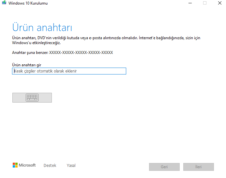Minimize the Windows 10 Kurulumu window
This screenshot has width=226, height=178.
pyautogui.click(x=190, y=3)
